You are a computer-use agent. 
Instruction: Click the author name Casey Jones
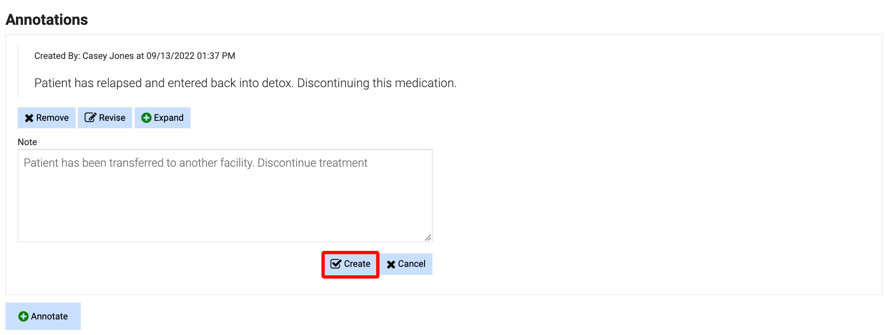point(108,56)
